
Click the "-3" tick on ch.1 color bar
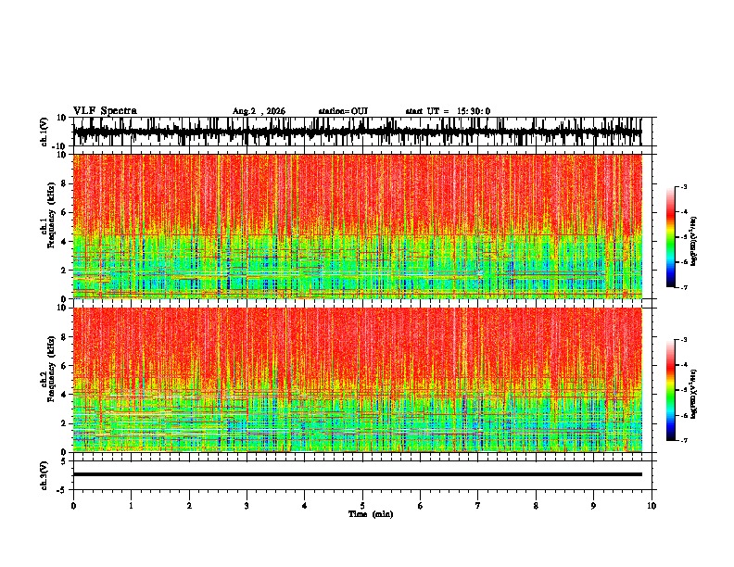(x=683, y=187)
